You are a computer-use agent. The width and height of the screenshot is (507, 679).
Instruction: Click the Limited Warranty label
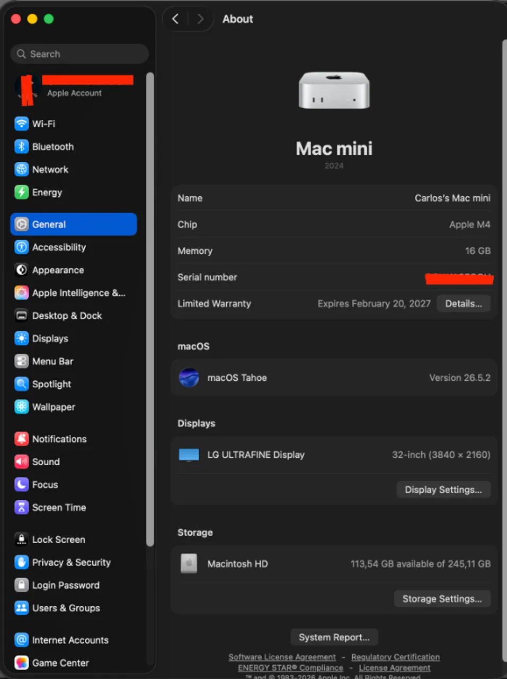pyautogui.click(x=214, y=303)
